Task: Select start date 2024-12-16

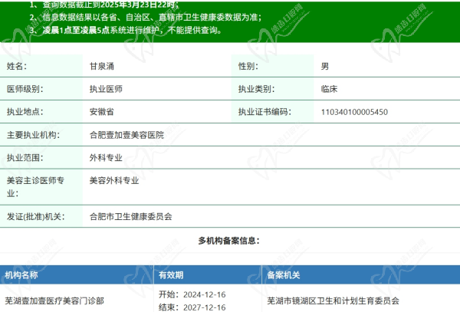Action: [205, 294]
